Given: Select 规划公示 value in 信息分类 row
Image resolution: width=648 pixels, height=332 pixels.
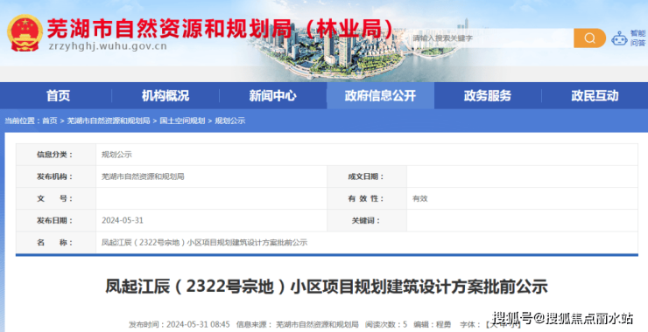Looking at the screenshot, I should point(116,155).
